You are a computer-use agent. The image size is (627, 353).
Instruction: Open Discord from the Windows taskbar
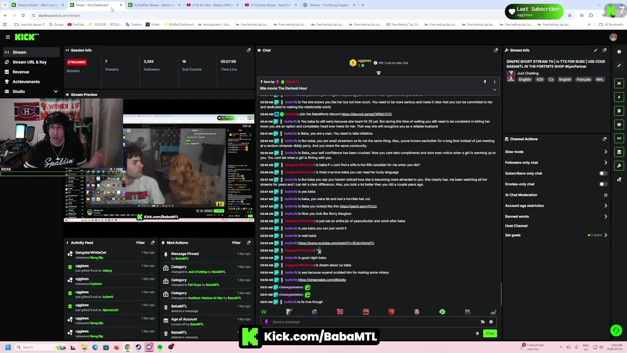pos(149,347)
